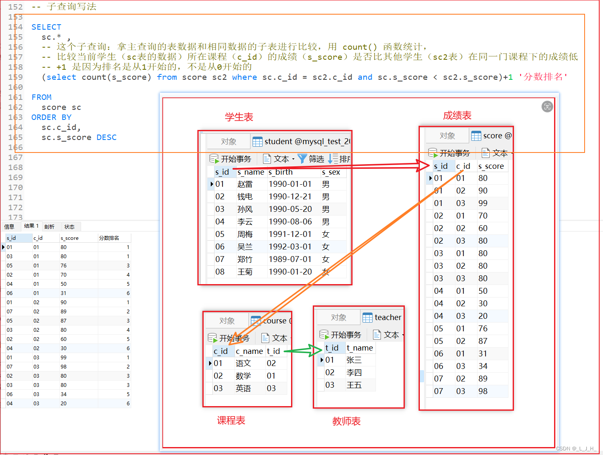Click 开始事务 icon in the score panel
Screen dimensions: 603x455
pos(433,153)
